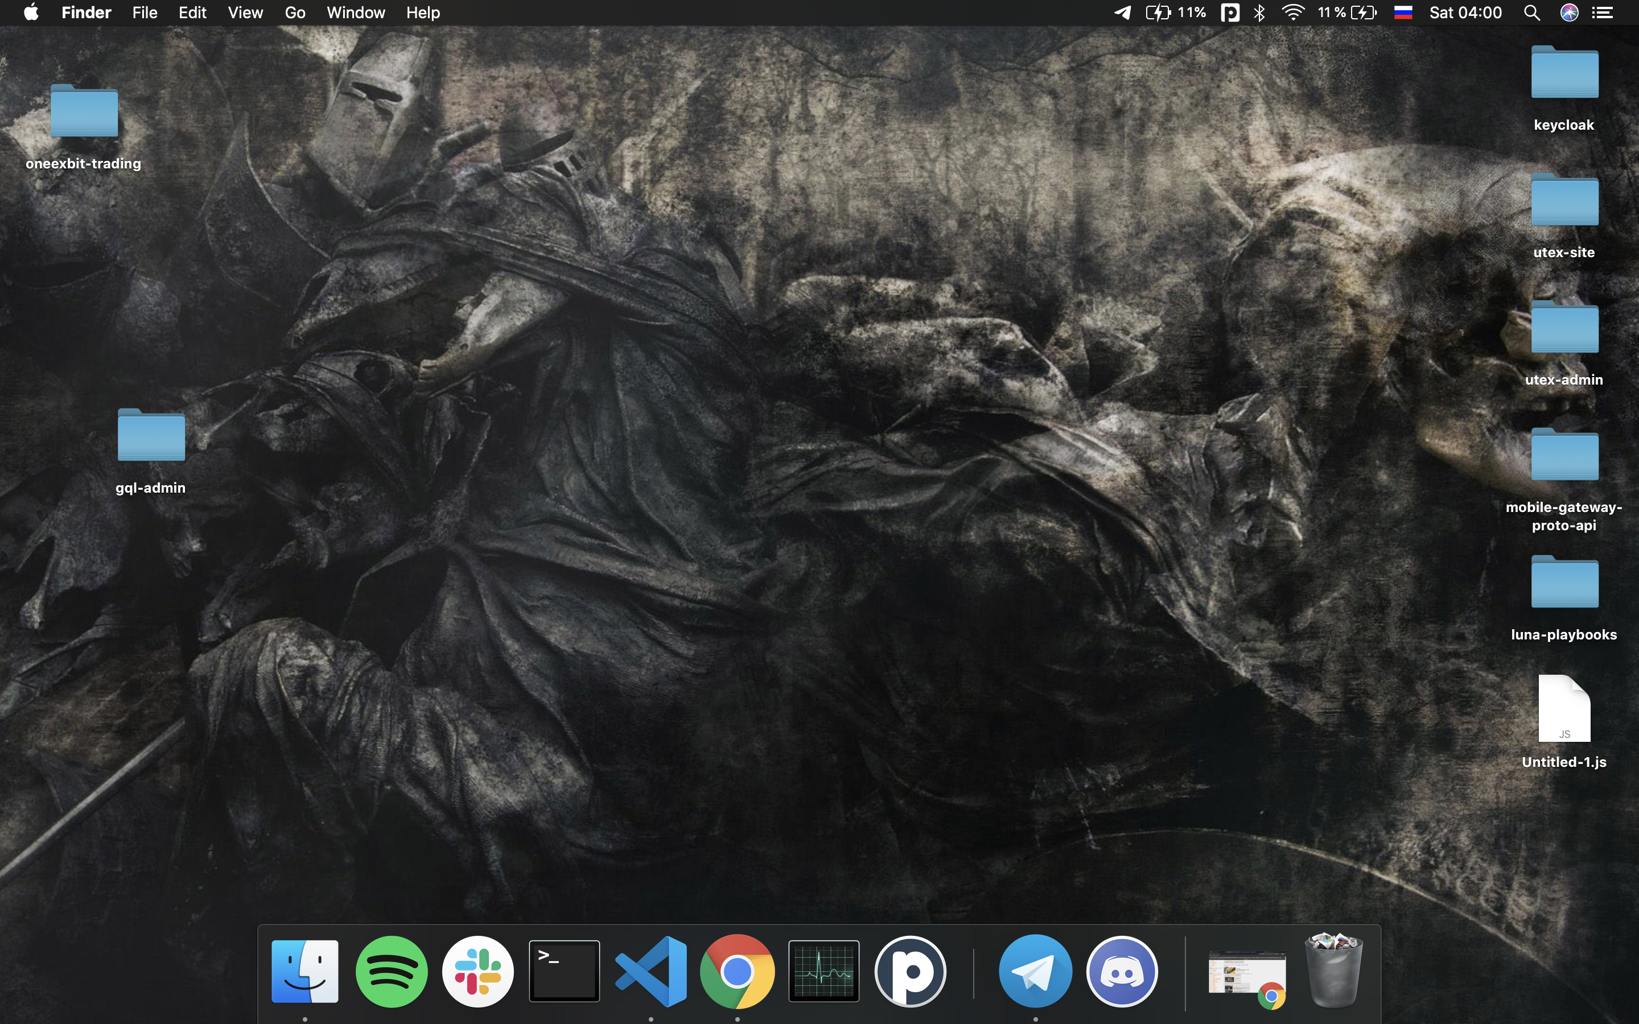This screenshot has height=1024, width=1639.
Task: Open Spotify from the Dock
Action: [392, 971]
